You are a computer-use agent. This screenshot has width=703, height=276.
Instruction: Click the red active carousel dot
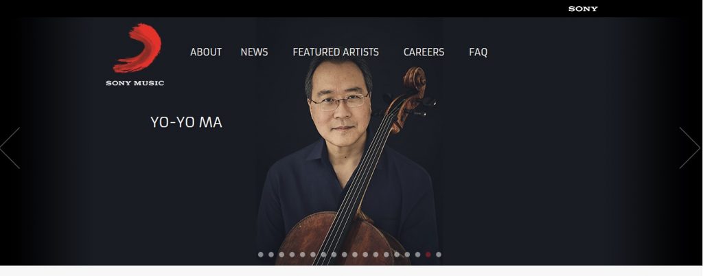[428, 255]
